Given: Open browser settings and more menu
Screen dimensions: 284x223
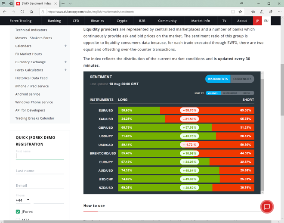Looking at the screenshot, I should point(279,12).
